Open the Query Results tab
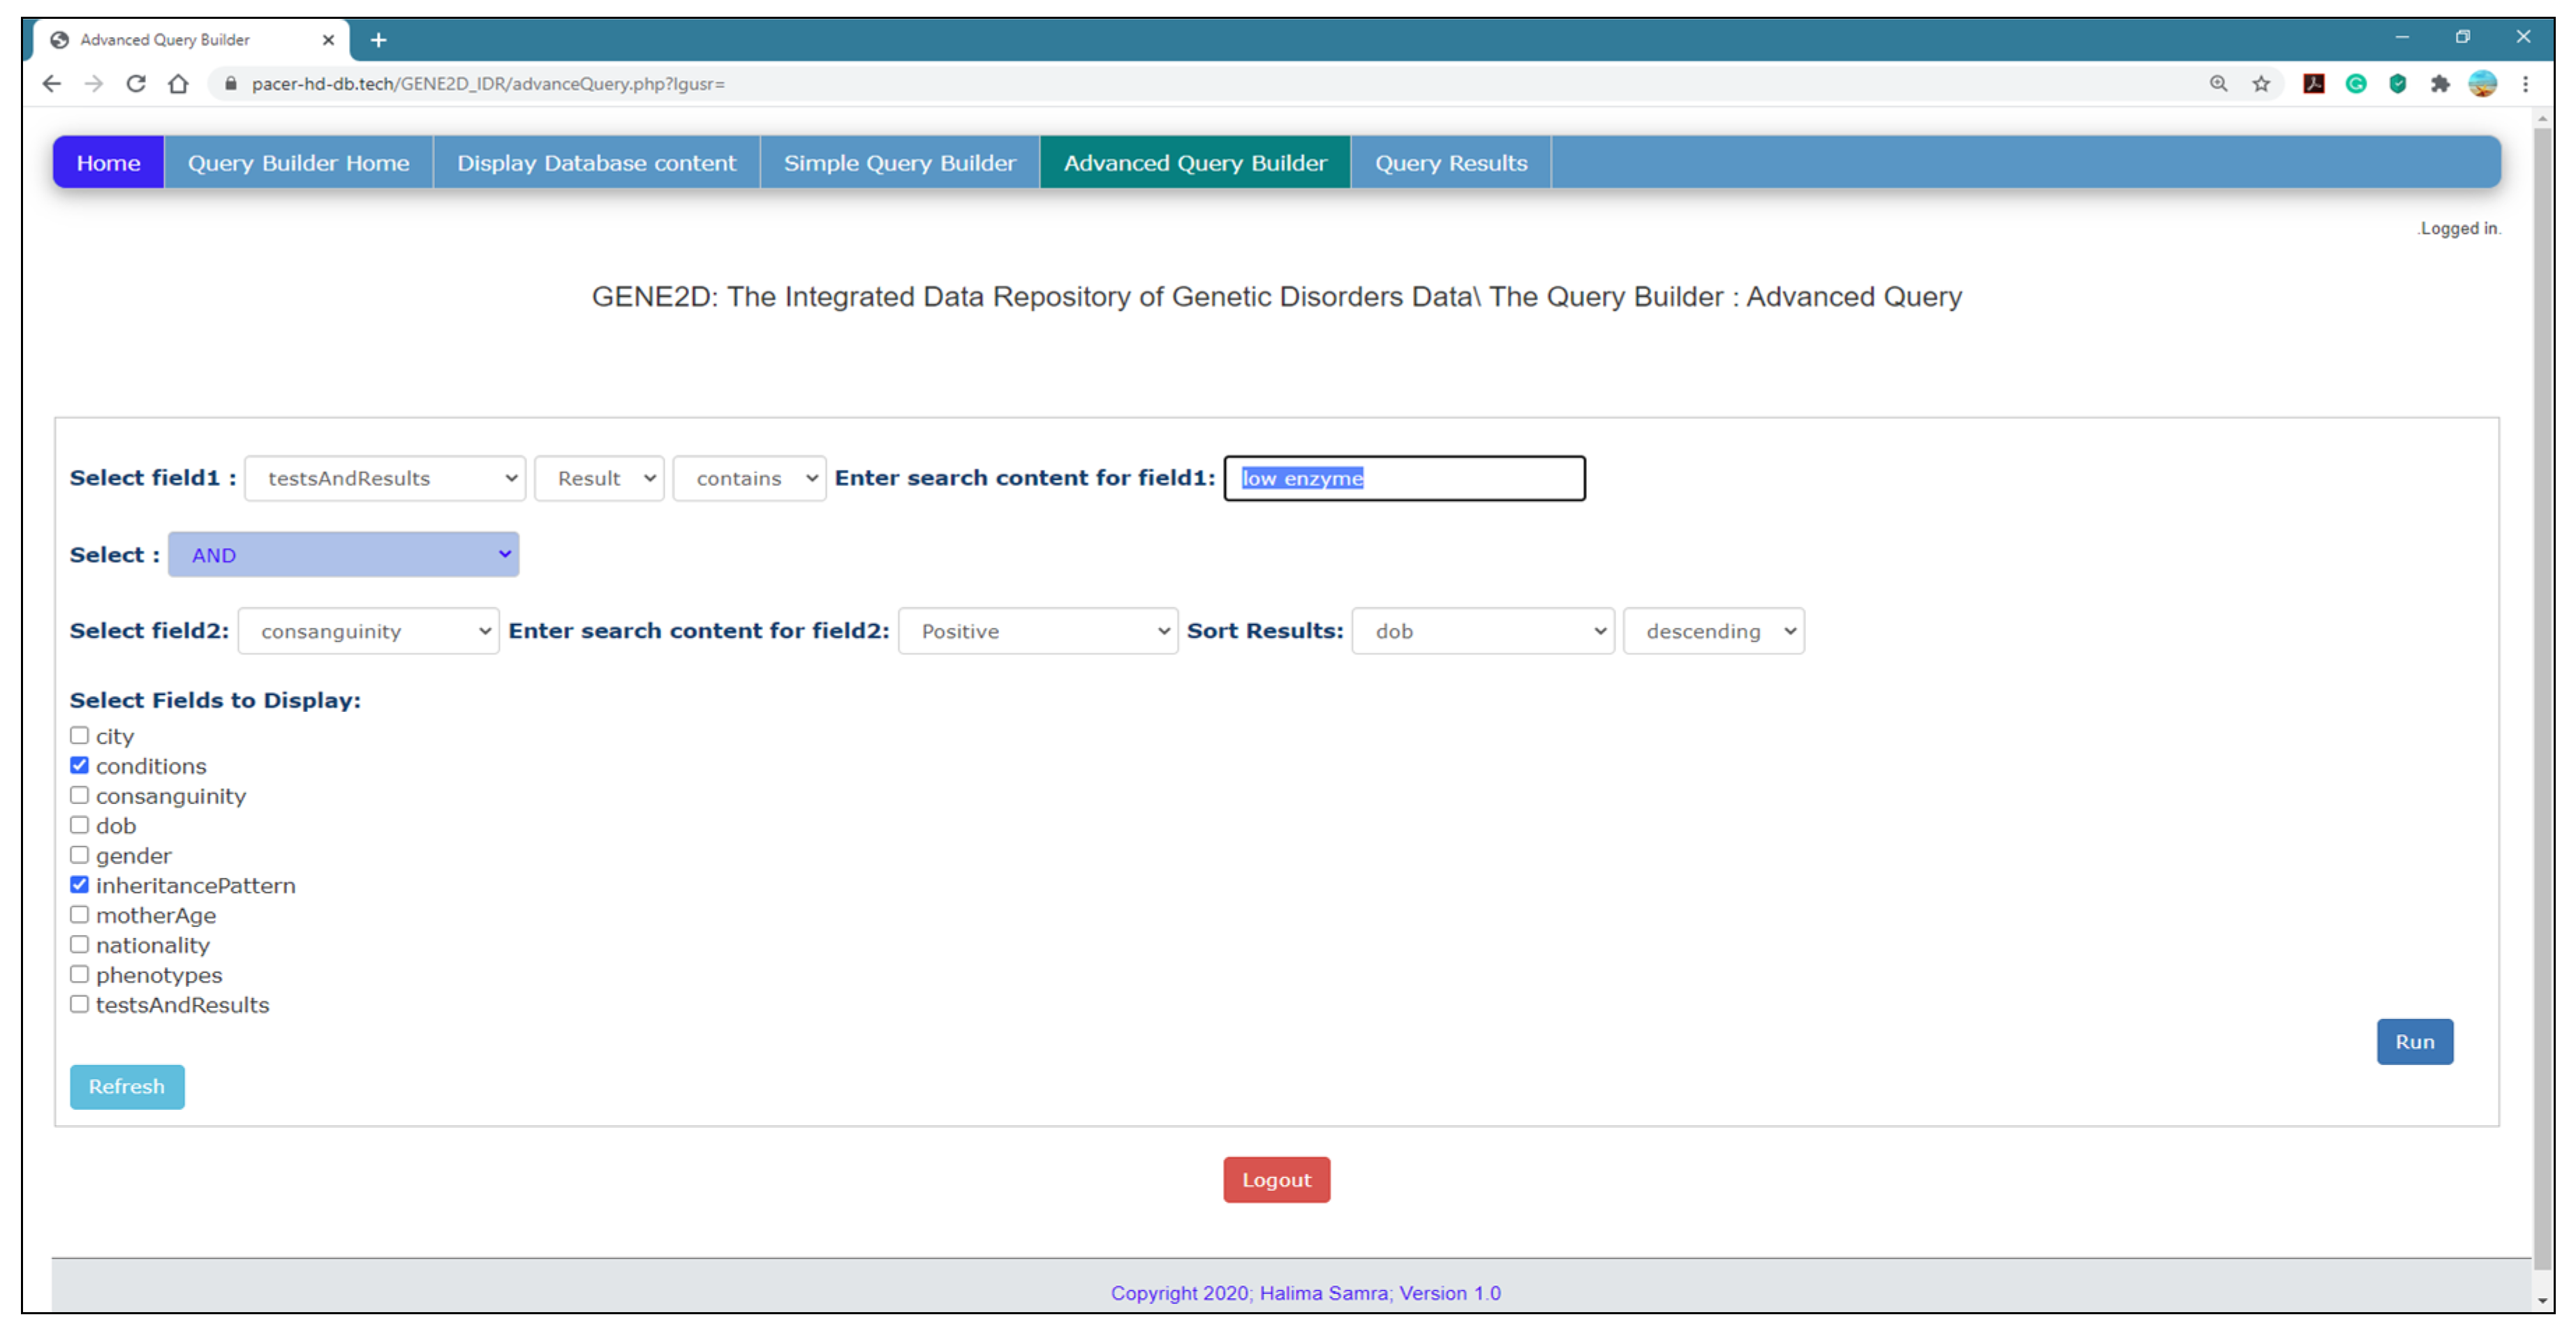The width and height of the screenshot is (2576, 1331). 1450,163
